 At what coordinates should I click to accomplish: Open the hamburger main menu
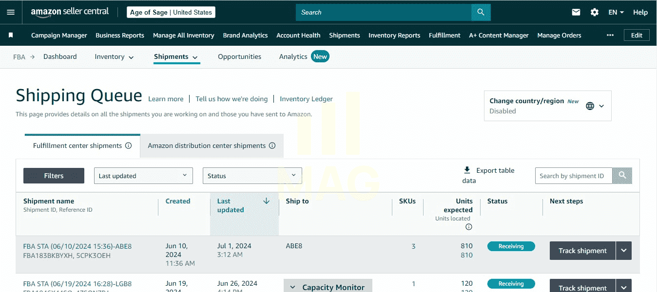pos(11,12)
